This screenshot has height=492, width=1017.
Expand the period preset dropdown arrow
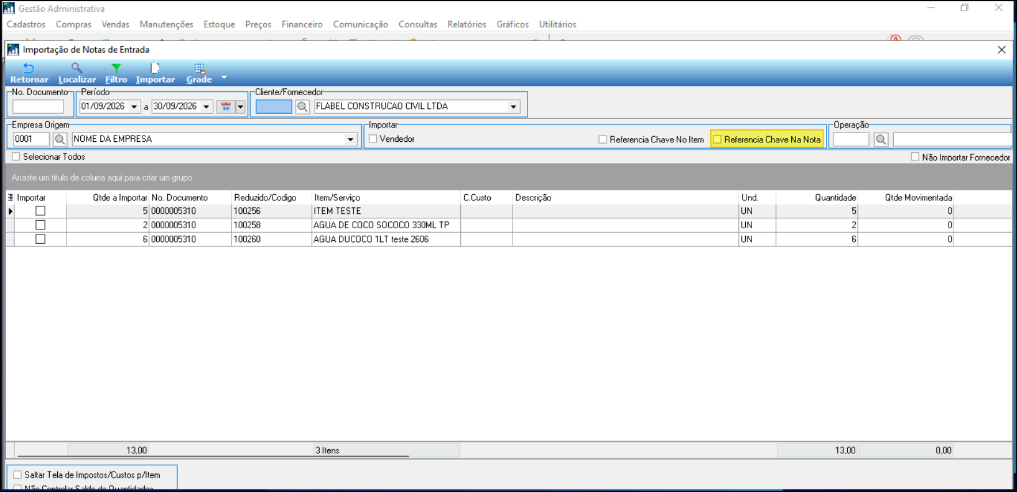click(241, 106)
